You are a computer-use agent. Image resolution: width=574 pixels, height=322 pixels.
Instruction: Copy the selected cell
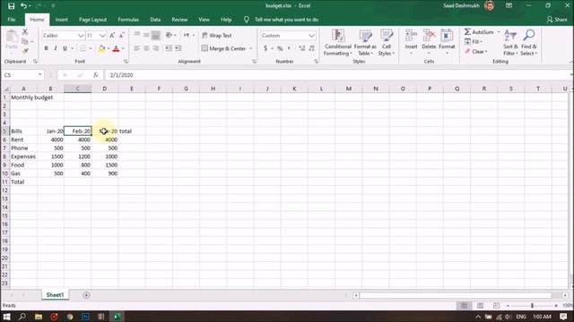(25, 42)
